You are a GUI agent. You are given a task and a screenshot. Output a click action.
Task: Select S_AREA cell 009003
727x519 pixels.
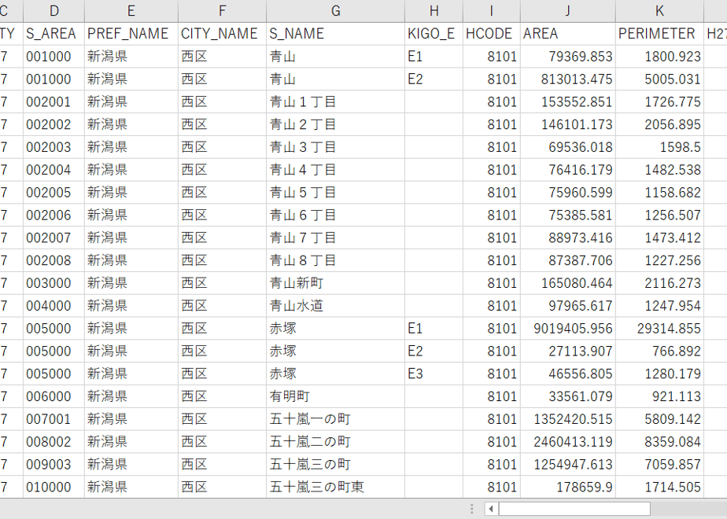pyautogui.click(x=54, y=466)
